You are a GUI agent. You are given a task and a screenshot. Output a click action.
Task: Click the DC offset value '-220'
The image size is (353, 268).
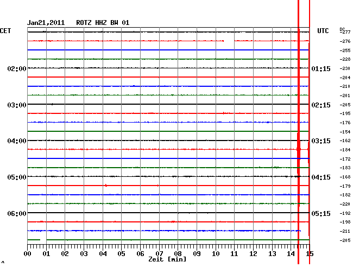pos(345,205)
